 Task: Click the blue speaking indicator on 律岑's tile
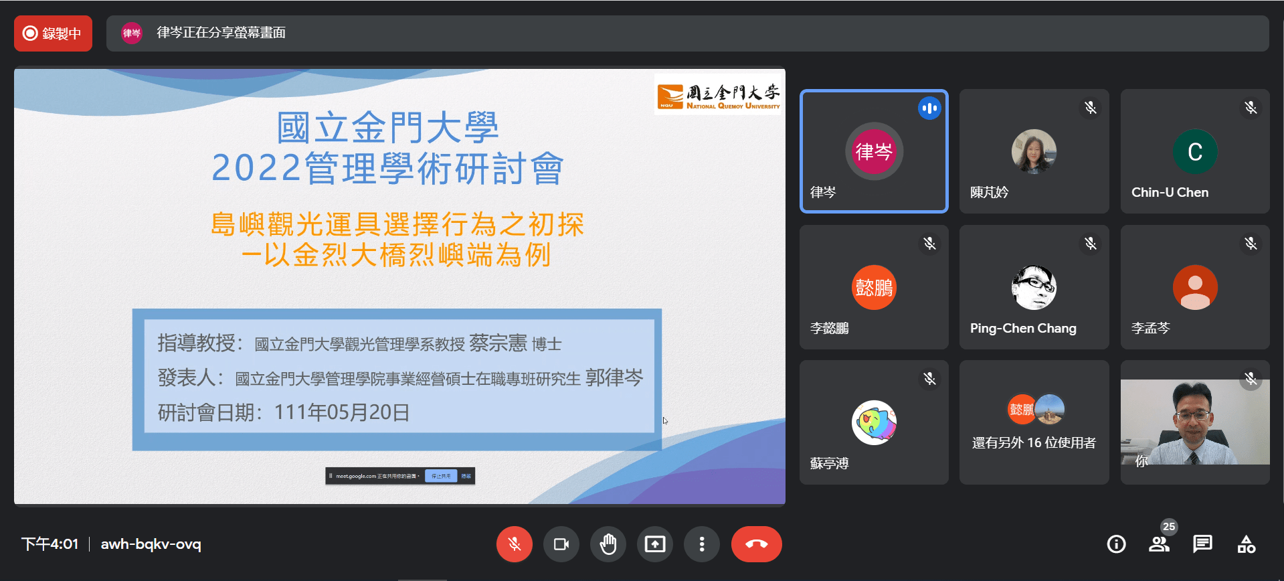(929, 108)
